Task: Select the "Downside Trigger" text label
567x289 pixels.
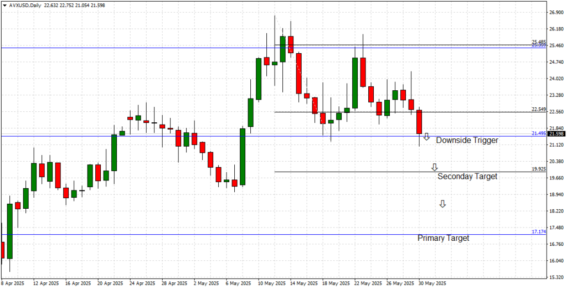Action: (x=467, y=140)
